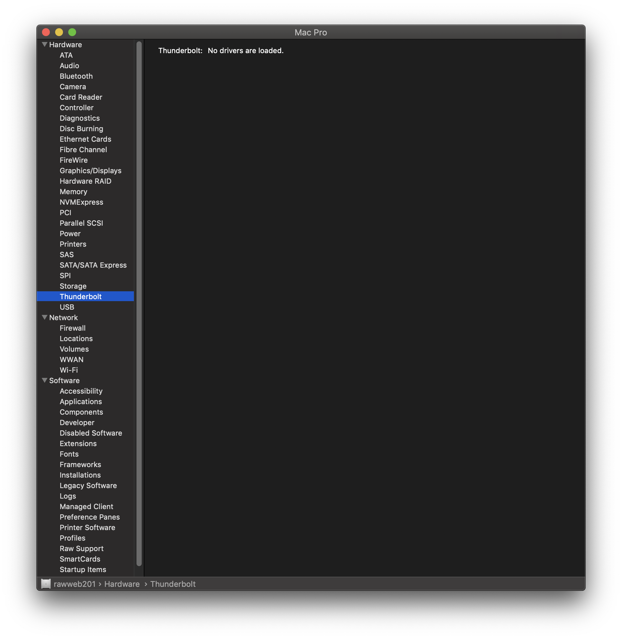This screenshot has height=639, width=622.
Task: Click the 'No drivers are loaded.' text
Action: pyautogui.click(x=245, y=51)
